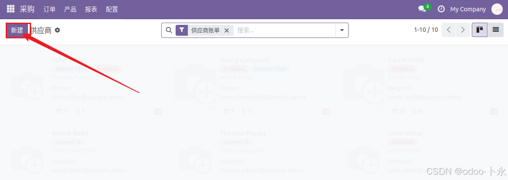Click the 搜索 input field
Screen dimensions: 508x180
coord(285,31)
